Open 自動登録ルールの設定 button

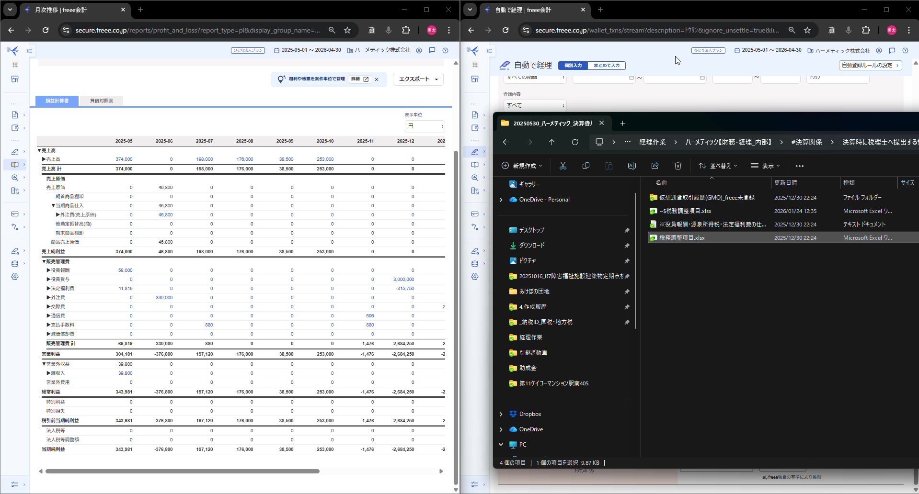pyautogui.click(x=870, y=65)
